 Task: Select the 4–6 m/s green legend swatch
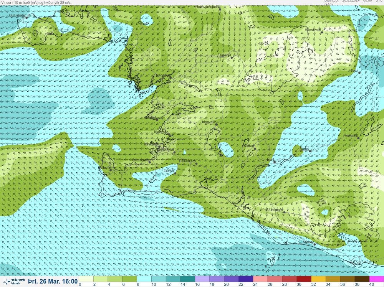[x=115, y=279]
